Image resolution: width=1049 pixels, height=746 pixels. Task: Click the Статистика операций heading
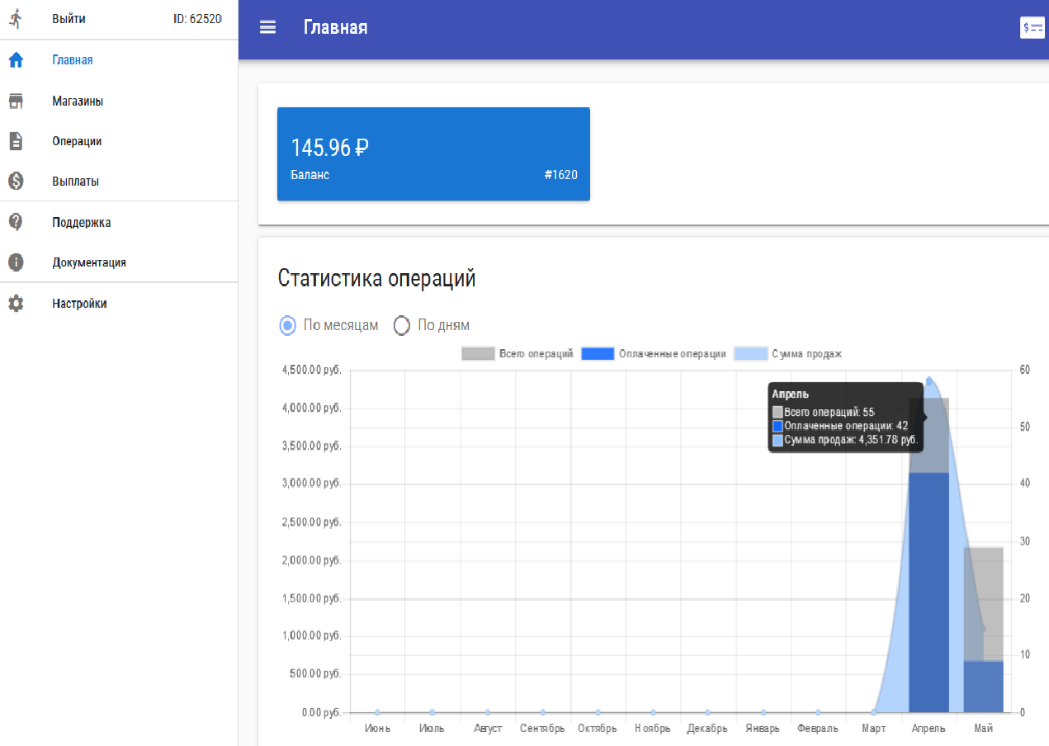click(377, 278)
